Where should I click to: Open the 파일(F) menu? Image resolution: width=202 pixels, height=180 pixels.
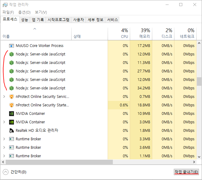[8, 12]
